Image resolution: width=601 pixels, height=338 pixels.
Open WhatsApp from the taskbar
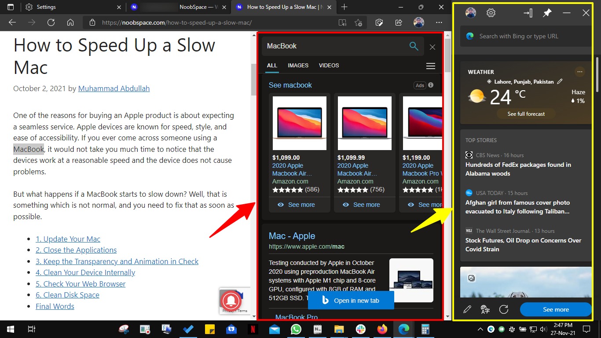pos(296,329)
